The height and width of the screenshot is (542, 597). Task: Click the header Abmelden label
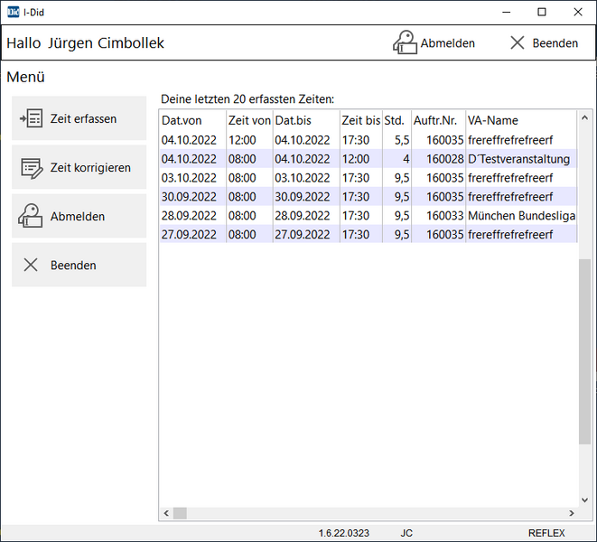447,43
